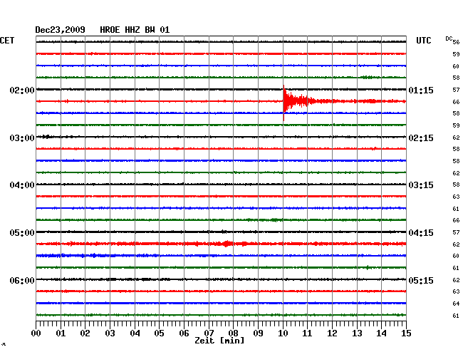463x352 pixels.
Task: Select the 03:00 CET row label
Action: (x=22, y=138)
